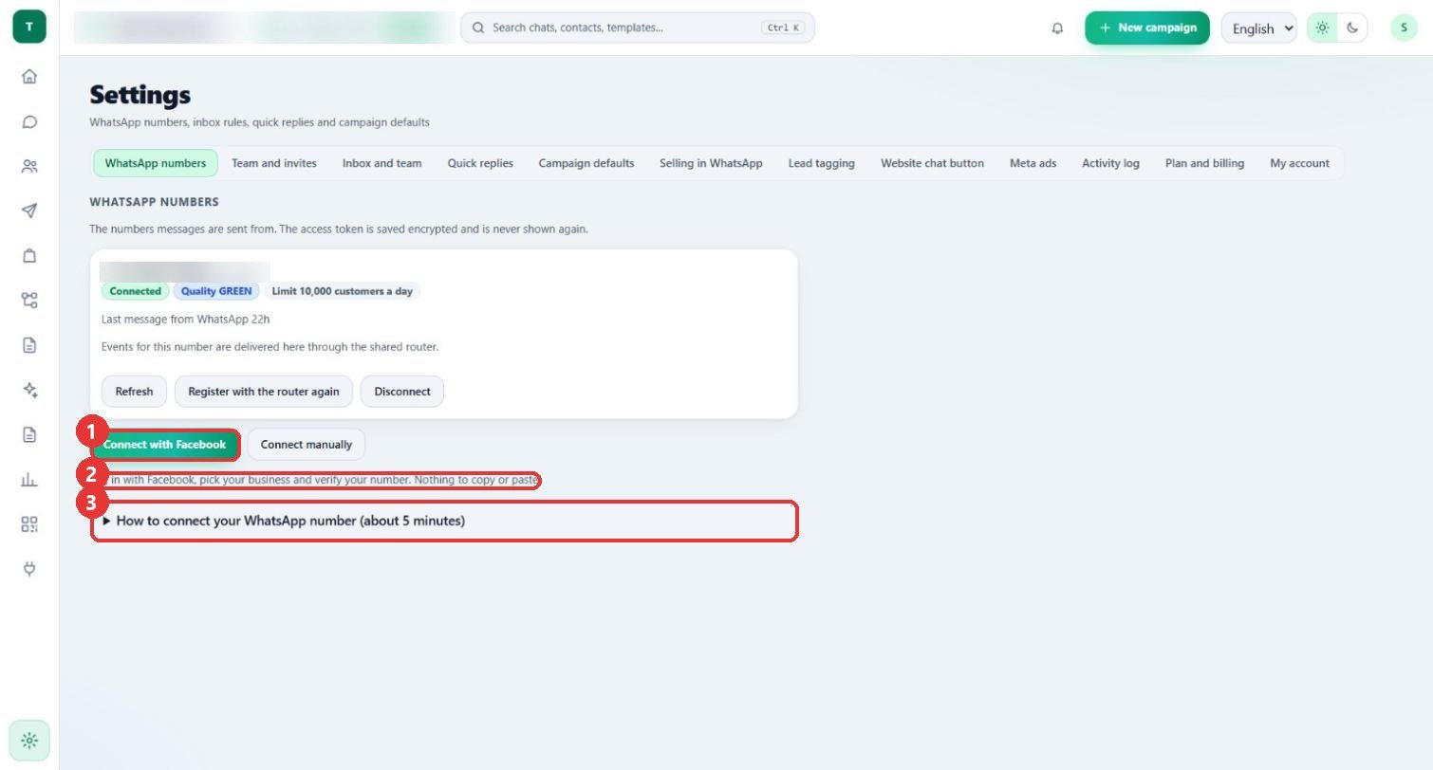Open the Lead tagging tab
The height and width of the screenshot is (770, 1433).
[x=821, y=163]
